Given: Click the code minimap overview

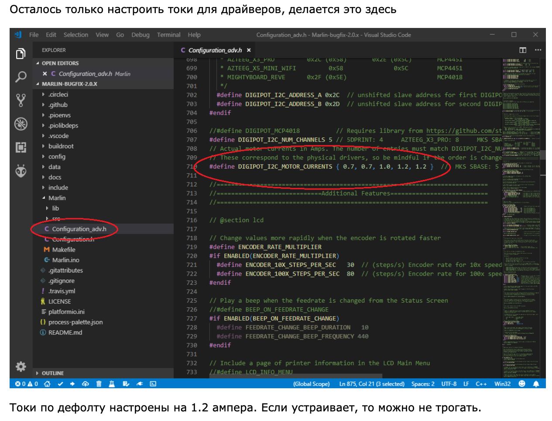Looking at the screenshot, I should [x=521, y=217].
